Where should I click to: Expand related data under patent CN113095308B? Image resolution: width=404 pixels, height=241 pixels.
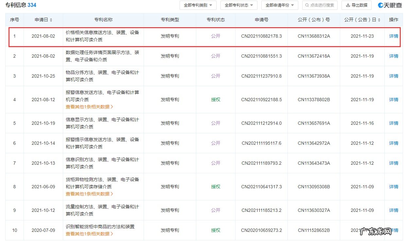(x=89, y=193)
